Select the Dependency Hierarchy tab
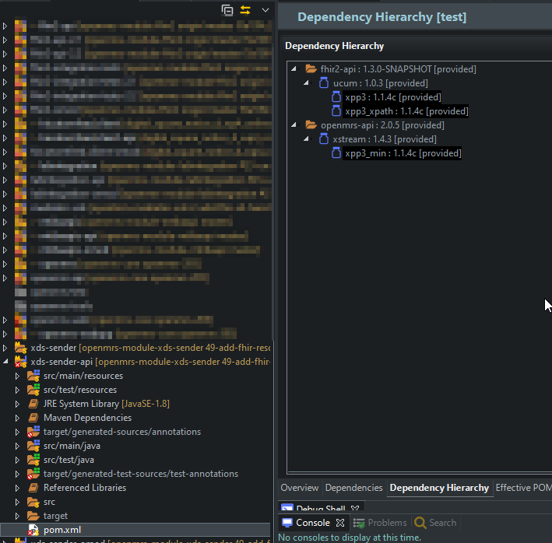This screenshot has height=543, width=552. point(439,488)
